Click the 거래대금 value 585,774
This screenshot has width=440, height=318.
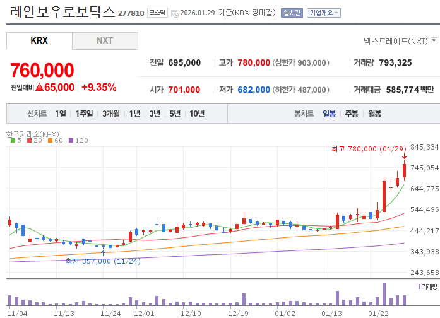(x=402, y=90)
